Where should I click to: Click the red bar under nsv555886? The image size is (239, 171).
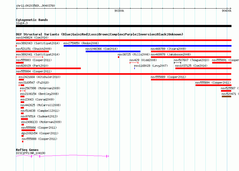coord(28,130)
